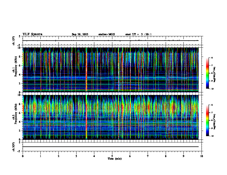Click the ch.2 colorbar "-10" scale value
227x175 pixels.
pos(212,136)
